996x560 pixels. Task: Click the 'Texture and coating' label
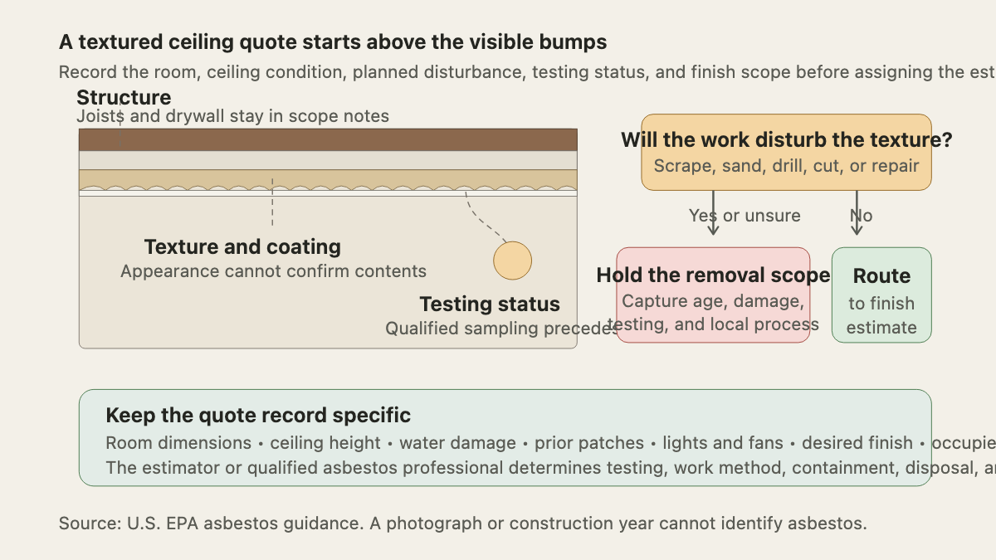[x=242, y=246]
